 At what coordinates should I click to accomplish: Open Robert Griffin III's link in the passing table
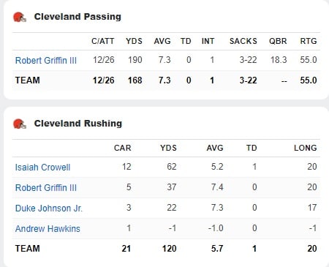pyautogui.click(x=46, y=60)
